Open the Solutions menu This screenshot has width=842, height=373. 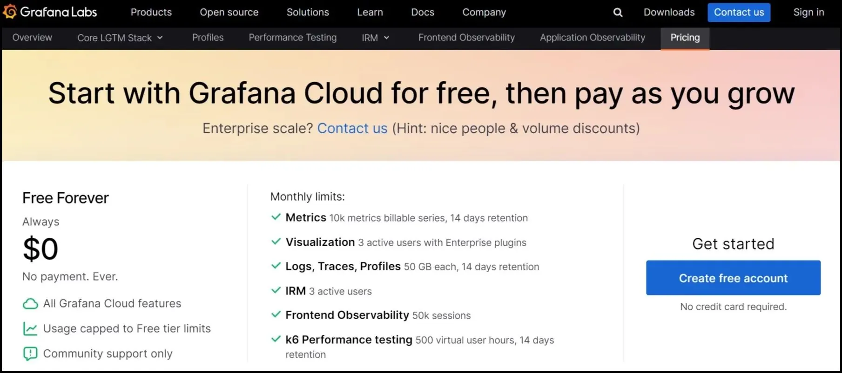pyautogui.click(x=308, y=13)
